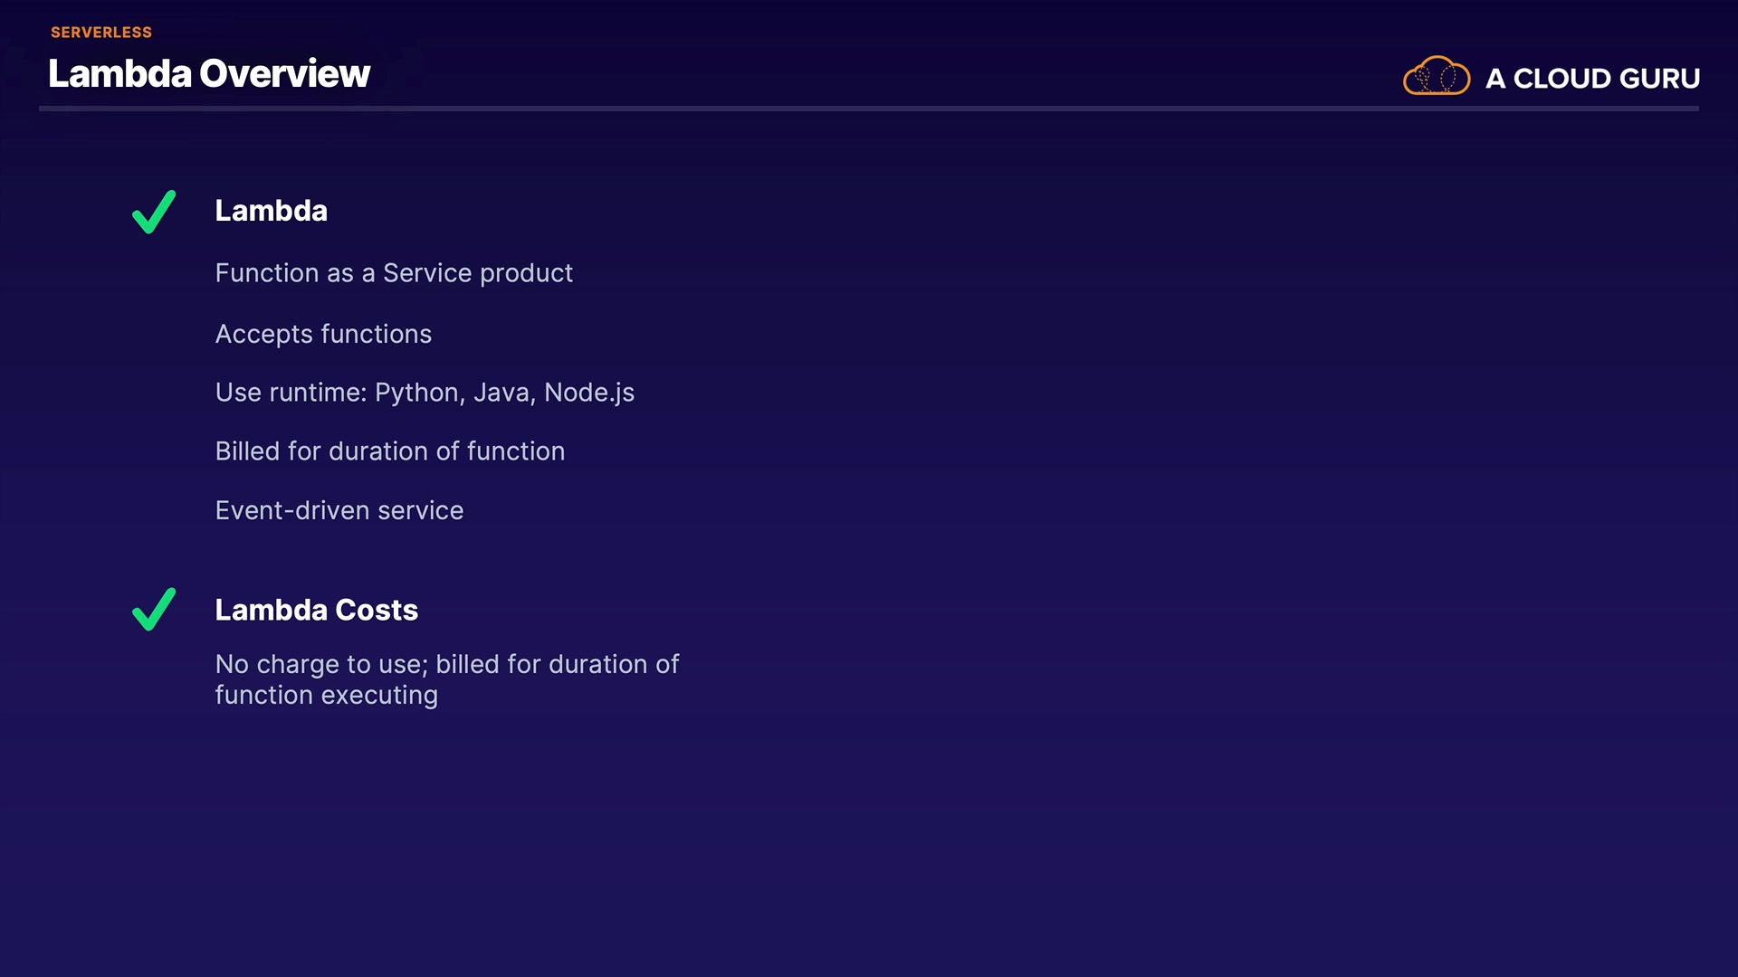Click the Event-driven service bullet text
This screenshot has width=1738, height=977.
click(339, 511)
